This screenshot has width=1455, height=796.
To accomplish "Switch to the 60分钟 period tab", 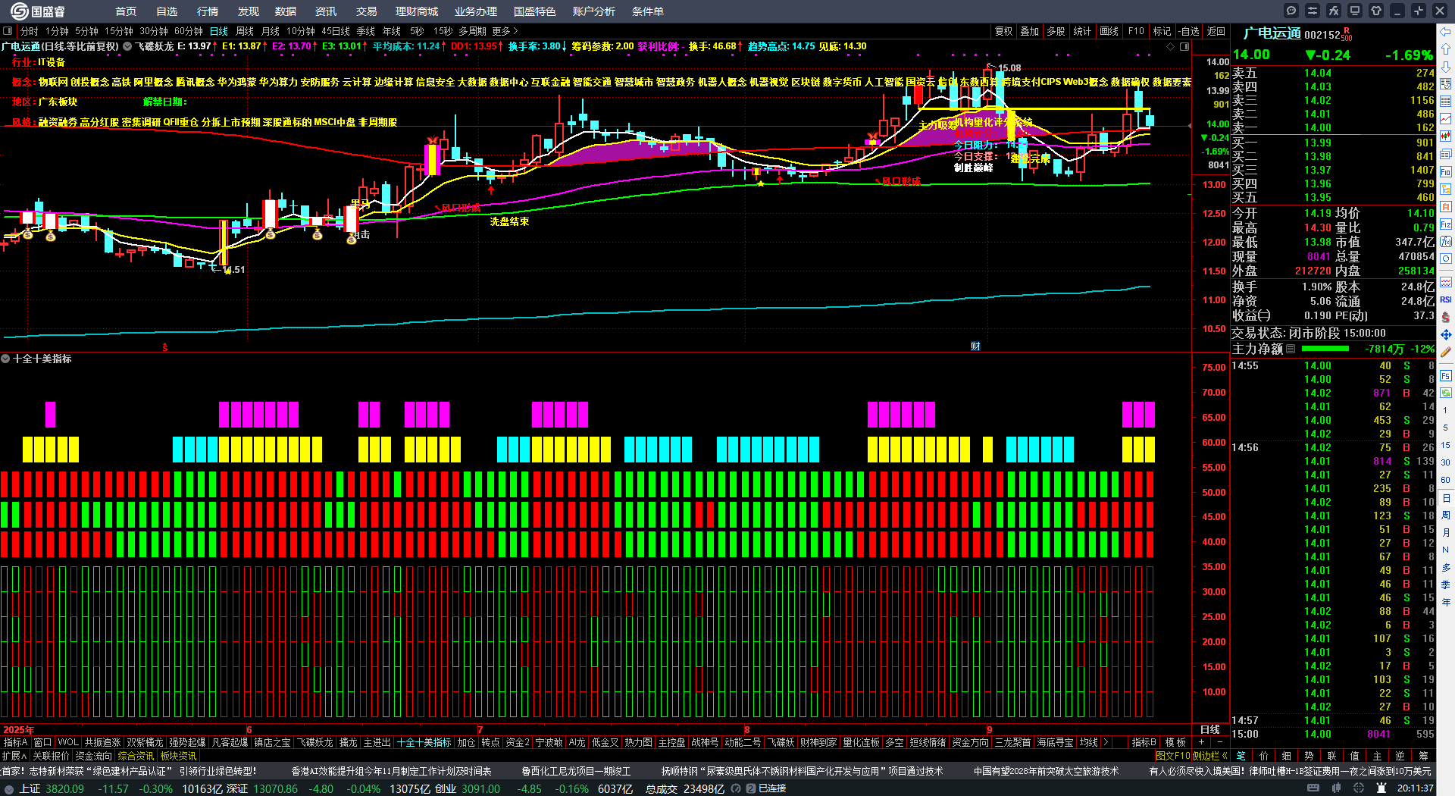I will coord(189,31).
